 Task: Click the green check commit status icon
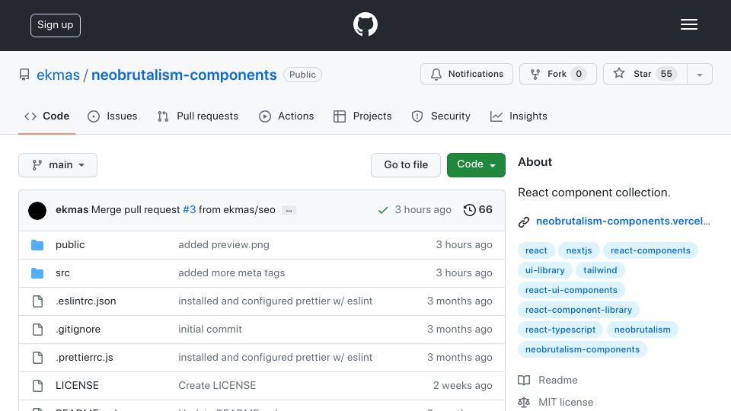383,210
